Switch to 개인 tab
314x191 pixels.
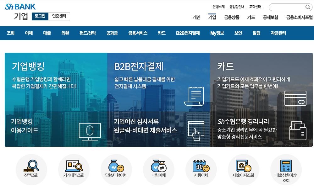pyautogui.click(x=196, y=17)
